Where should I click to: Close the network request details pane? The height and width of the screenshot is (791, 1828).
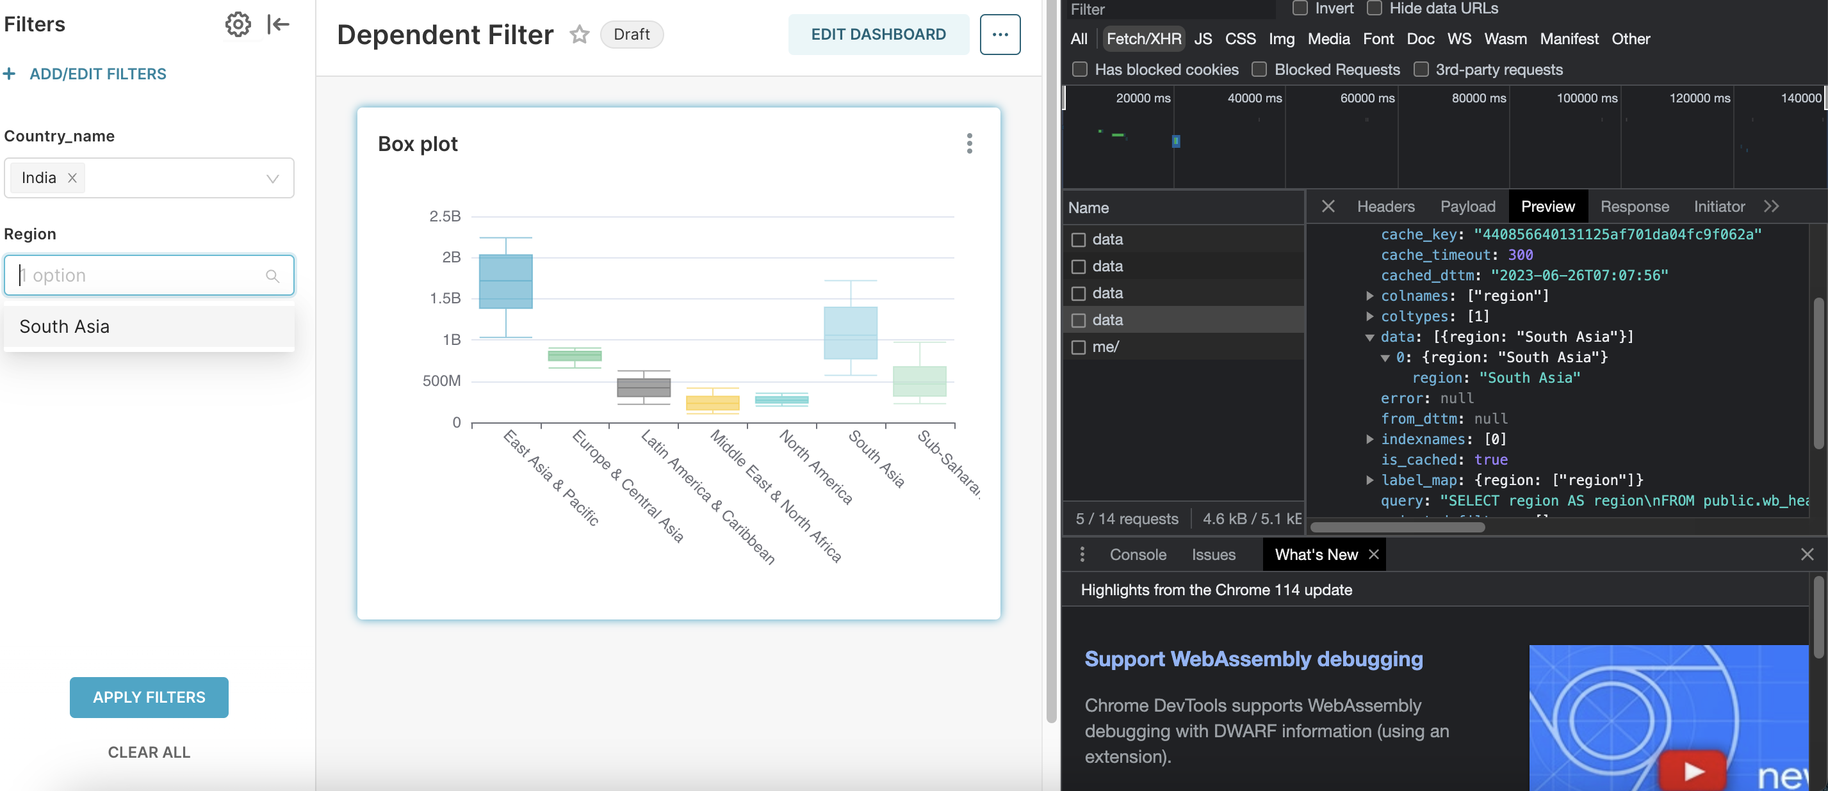1328,206
